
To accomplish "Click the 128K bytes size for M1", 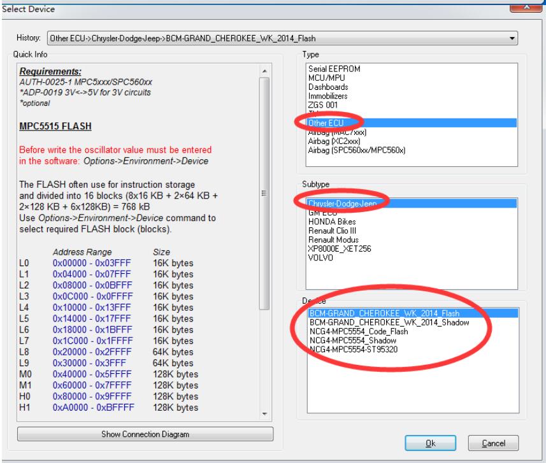I will [x=175, y=385].
